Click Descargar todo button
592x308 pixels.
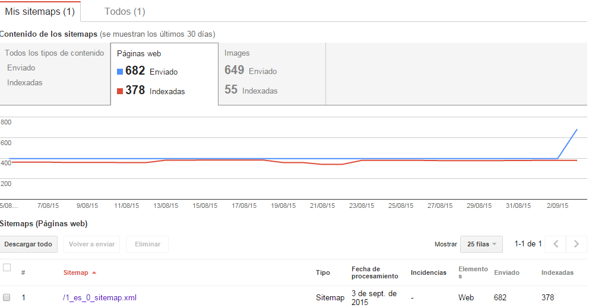click(x=29, y=244)
